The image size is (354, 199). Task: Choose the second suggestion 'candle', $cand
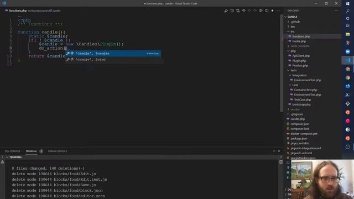[113, 60]
